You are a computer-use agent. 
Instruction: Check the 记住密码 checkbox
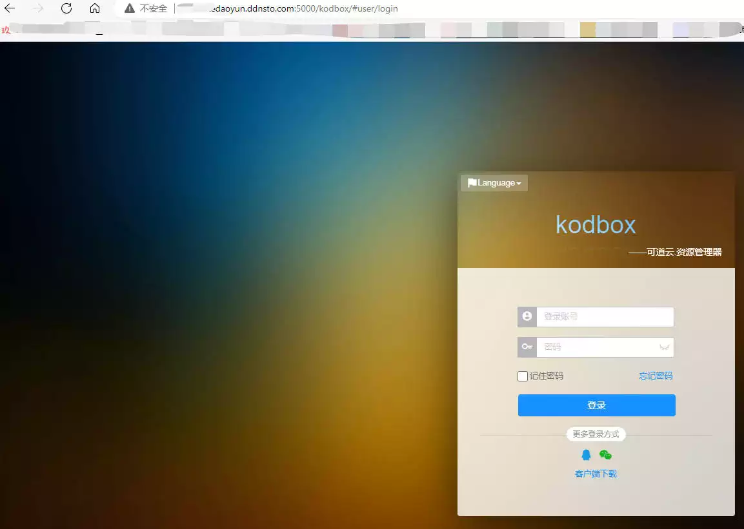click(523, 376)
